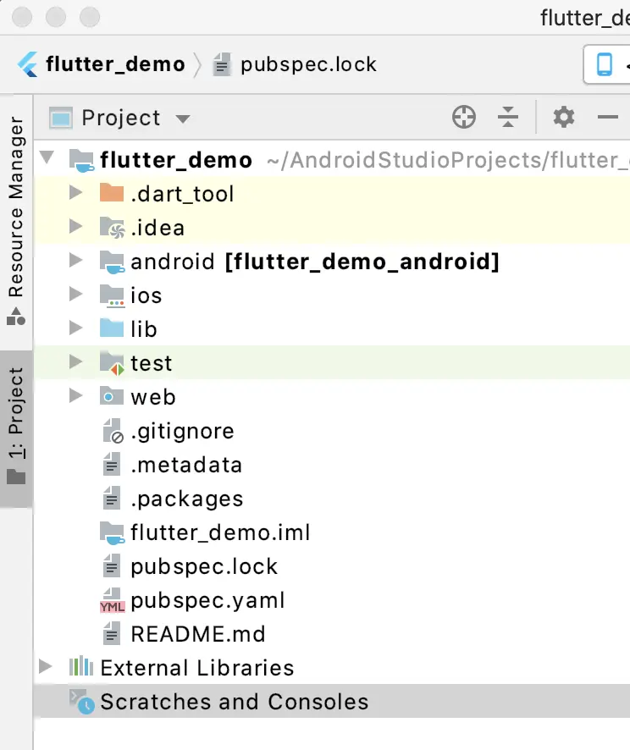Open the Project view dropdown arrow
Screen dimensions: 630x750
(x=183, y=119)
